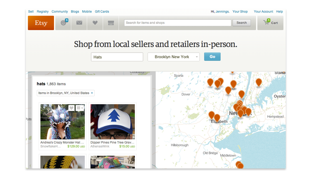Image resolution: width=312 pixels, height=181 pixels.
Task: Open the Blogs link
Action: pos(75,11)
